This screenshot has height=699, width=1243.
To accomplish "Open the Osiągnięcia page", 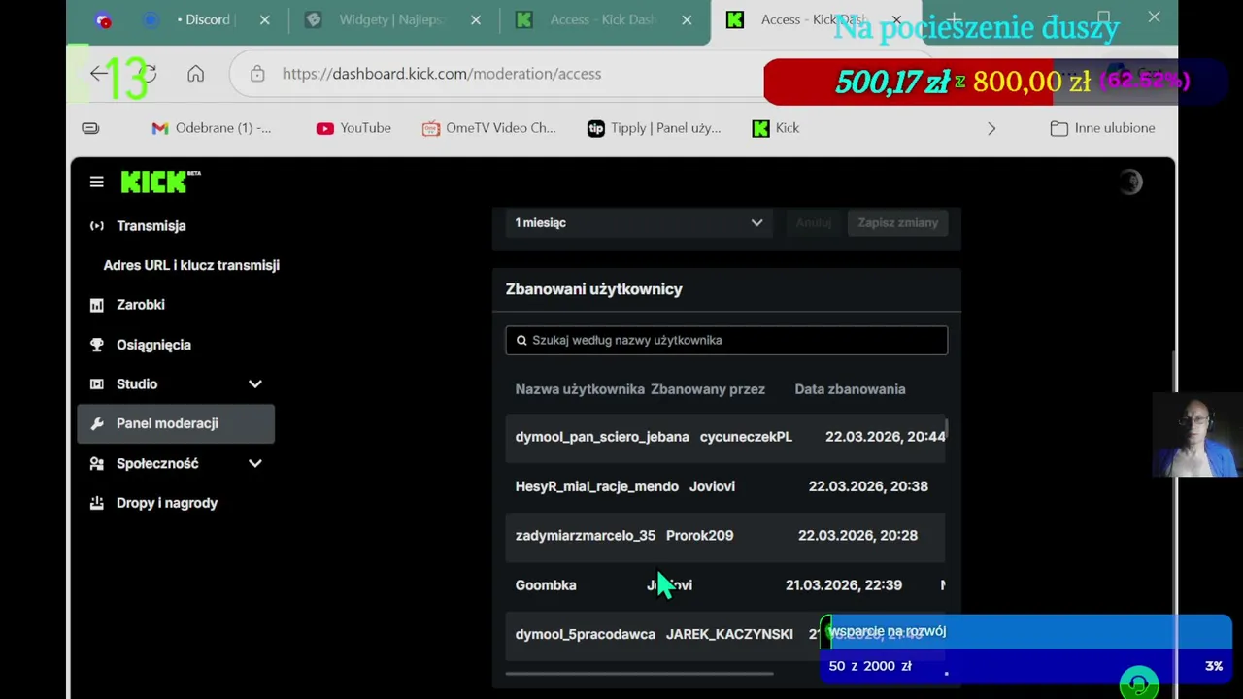I will (153, 345).
